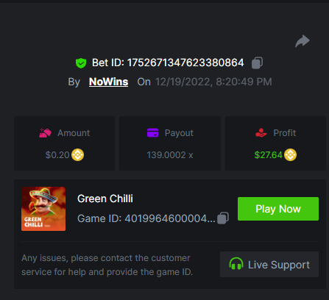329x300 pixels.
Task: Click the pink Amount icon
Action: pos(45,133)
